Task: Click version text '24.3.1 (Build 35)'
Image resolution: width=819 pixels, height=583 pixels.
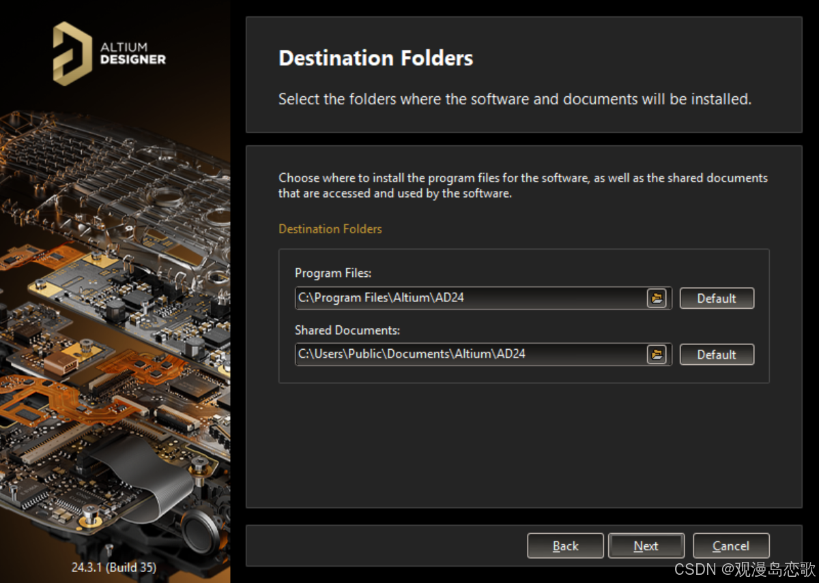Action: (x=114, y=567)
